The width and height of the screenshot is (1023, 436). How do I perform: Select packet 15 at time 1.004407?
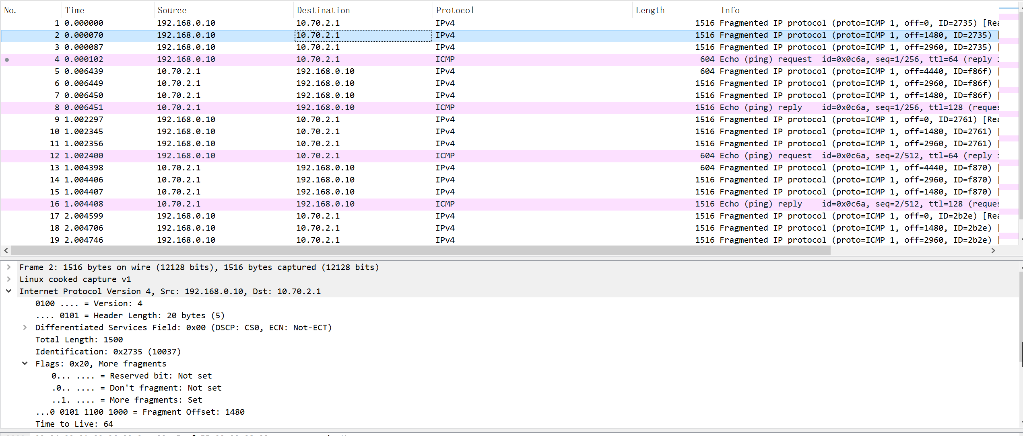click(499, 192)
